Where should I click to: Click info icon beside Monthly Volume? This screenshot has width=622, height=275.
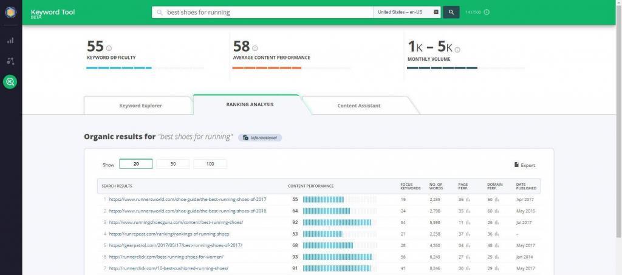[457, 50]
